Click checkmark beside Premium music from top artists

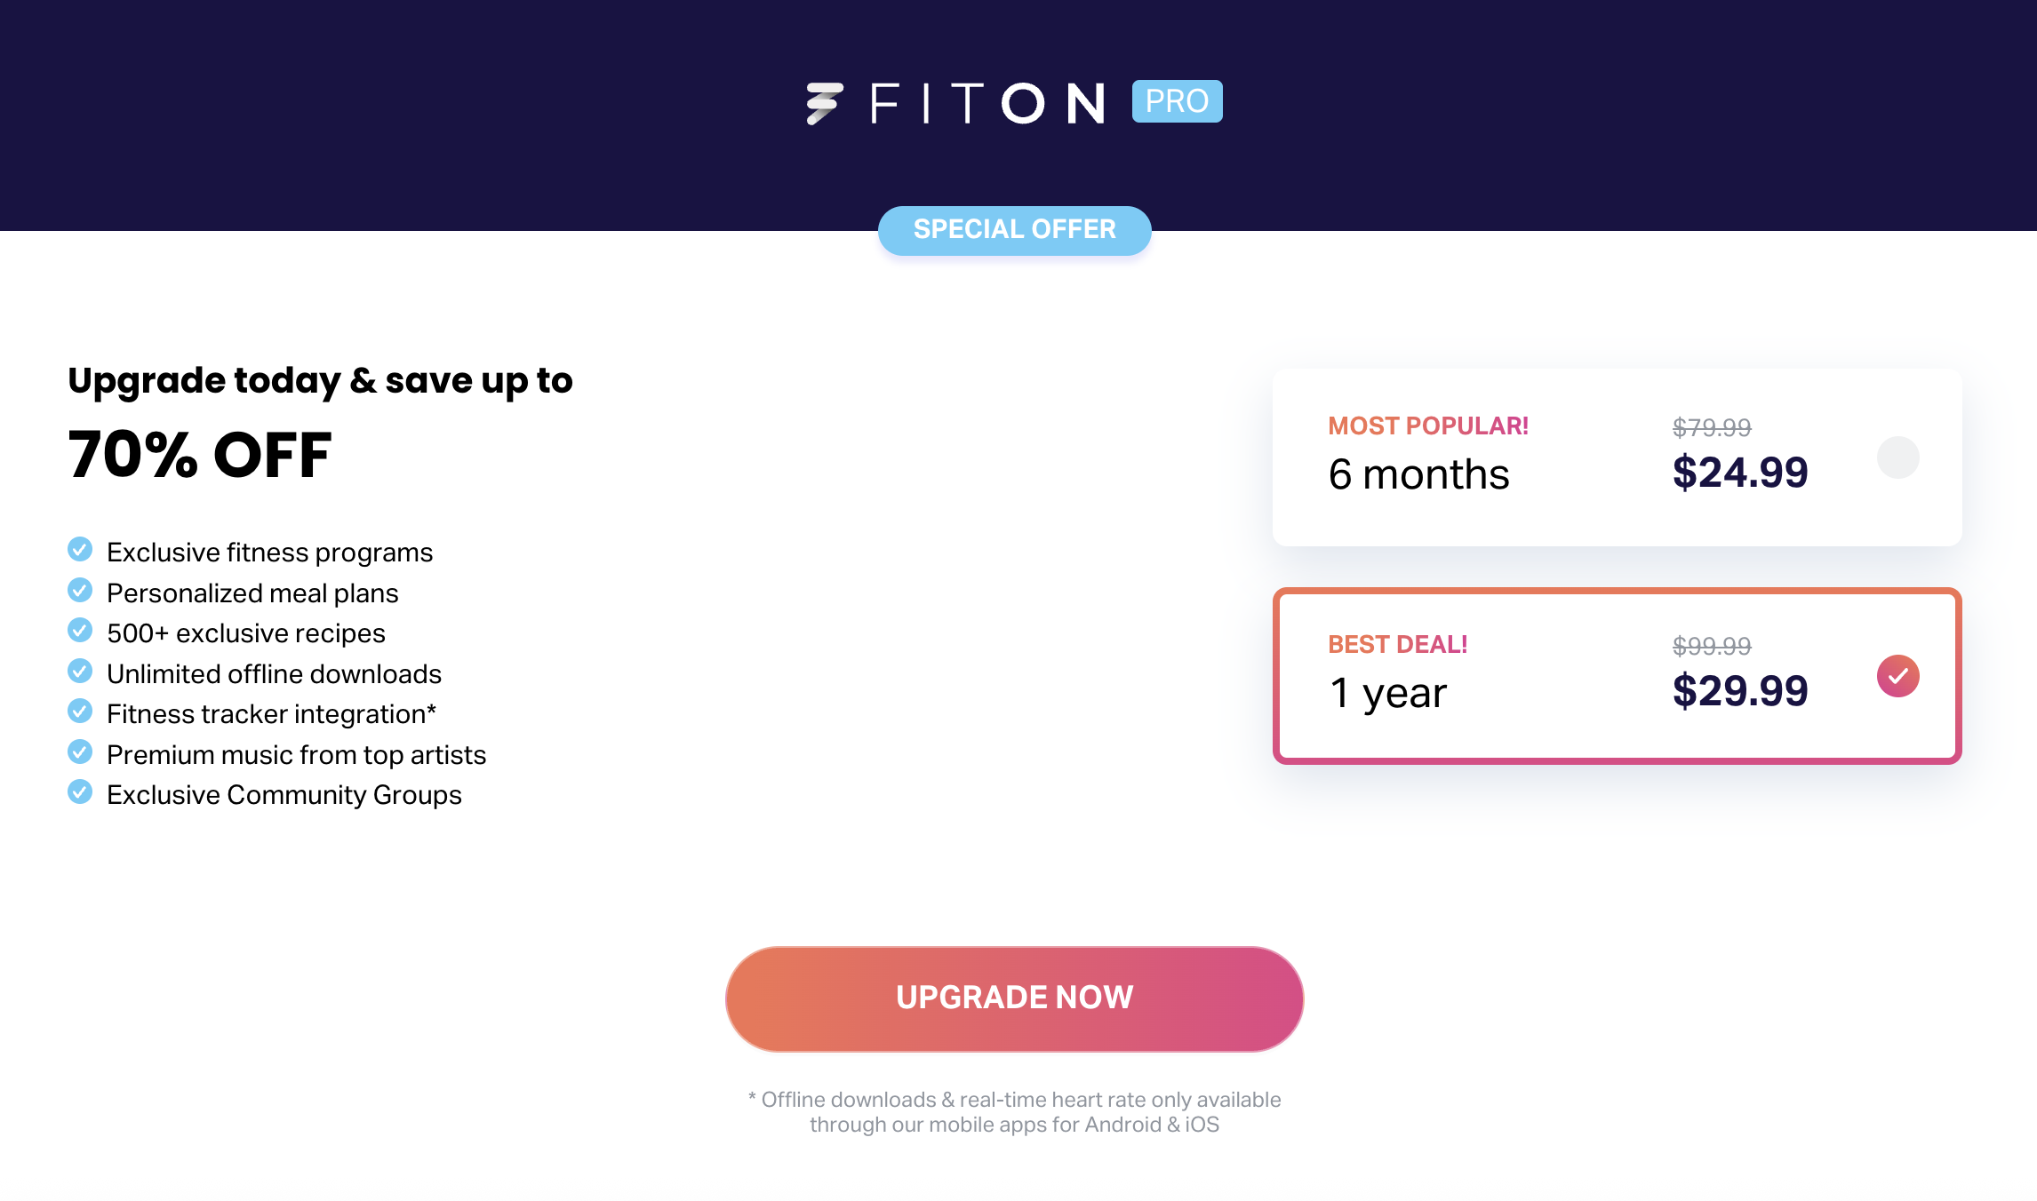(80, 752)
